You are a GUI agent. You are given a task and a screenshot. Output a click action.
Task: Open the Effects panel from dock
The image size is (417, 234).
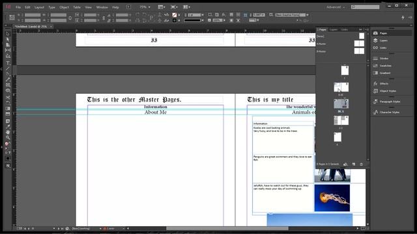pyautogui.click(x=392, y=84)
